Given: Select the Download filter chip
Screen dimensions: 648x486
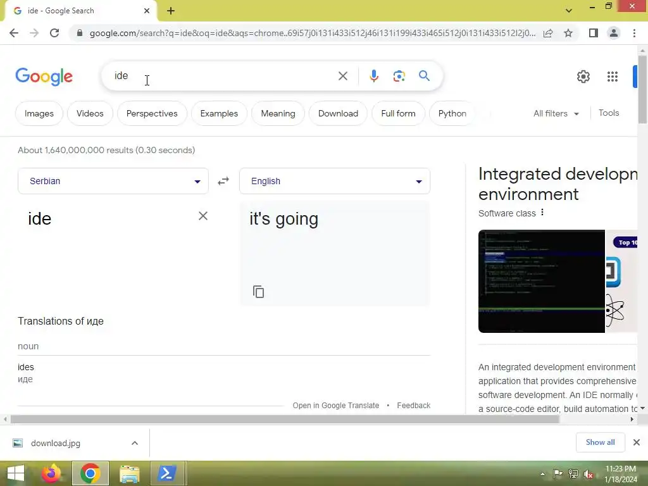Looking at the screenshot, I should pyautogui.click(x=338, y=113).
